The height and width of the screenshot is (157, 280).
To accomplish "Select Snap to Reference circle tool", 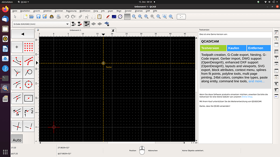I will click(28, 85).
